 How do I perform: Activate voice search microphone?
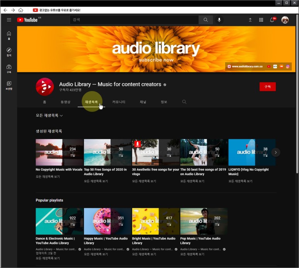point(219,20)
